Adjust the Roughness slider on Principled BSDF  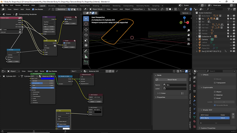click(43, 83)
